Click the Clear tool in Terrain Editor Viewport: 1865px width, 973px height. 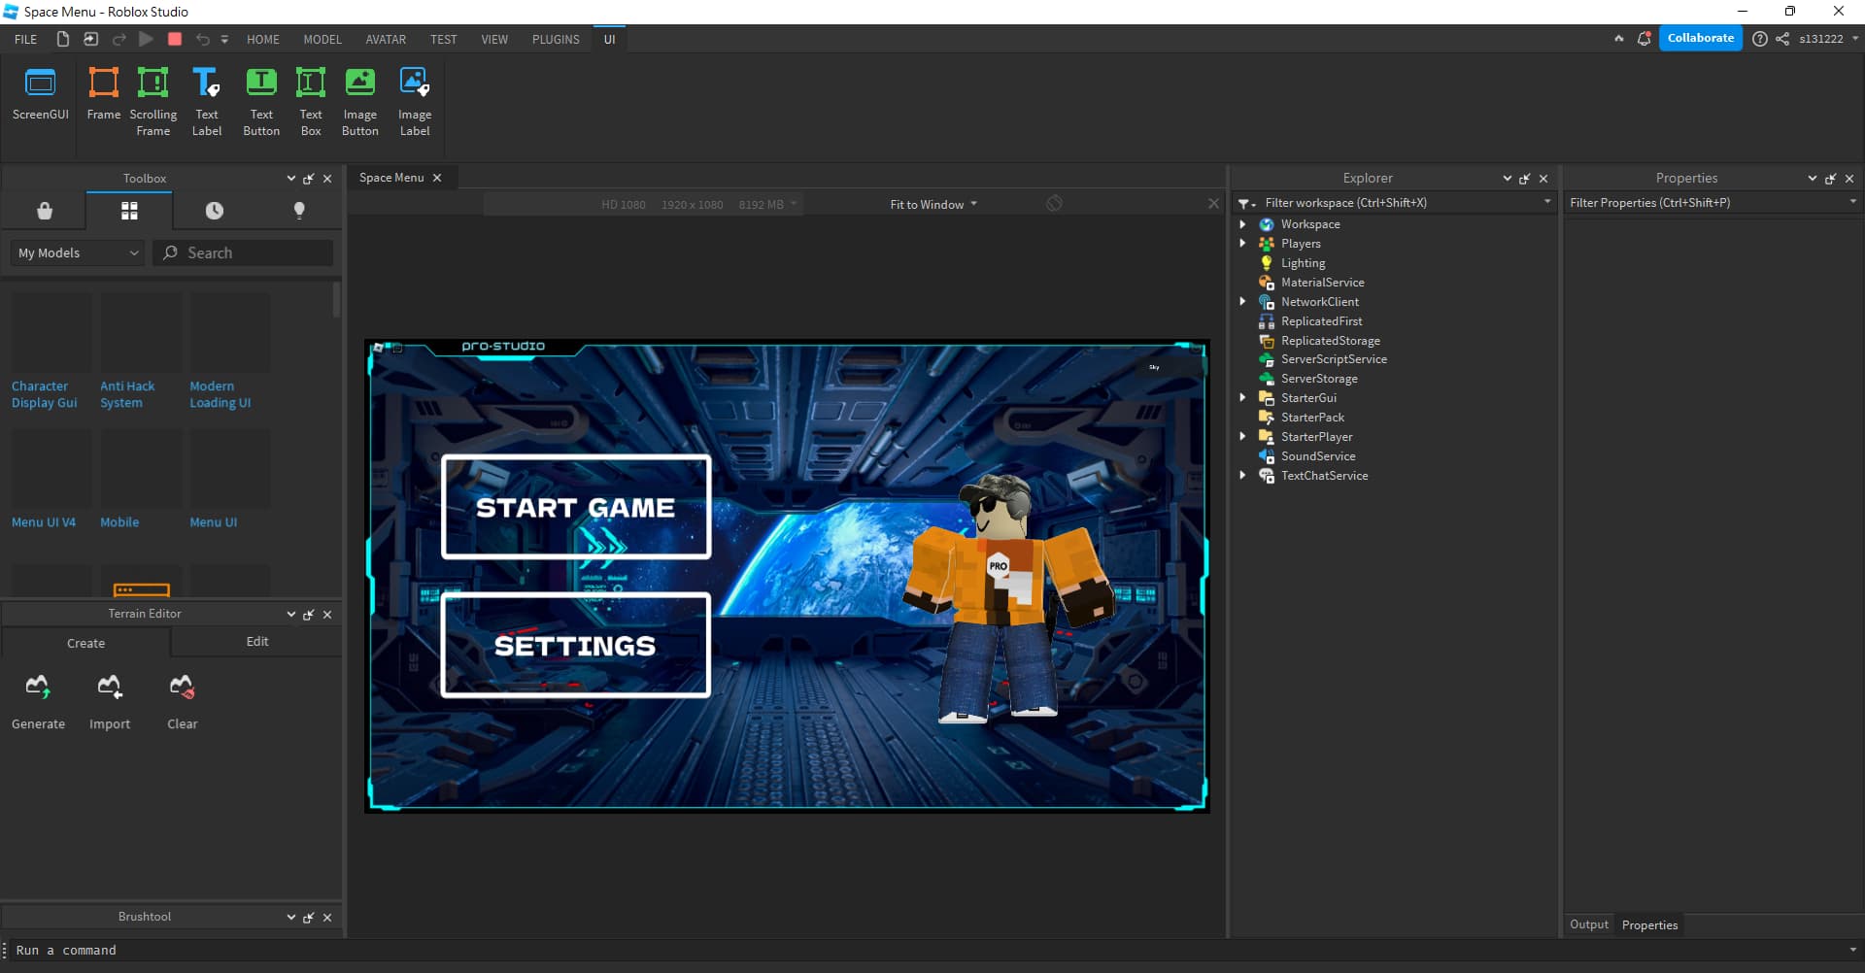[182, 697]
